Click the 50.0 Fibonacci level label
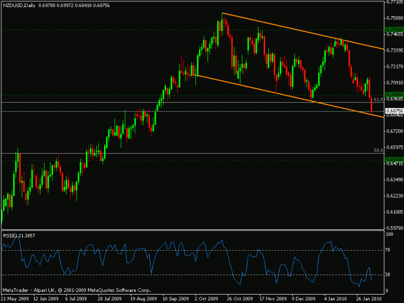This screenshot has width=404, height=303. 378,151
